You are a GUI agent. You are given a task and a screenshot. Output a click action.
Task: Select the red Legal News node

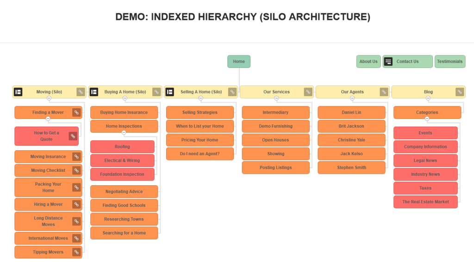click(425, 160)
